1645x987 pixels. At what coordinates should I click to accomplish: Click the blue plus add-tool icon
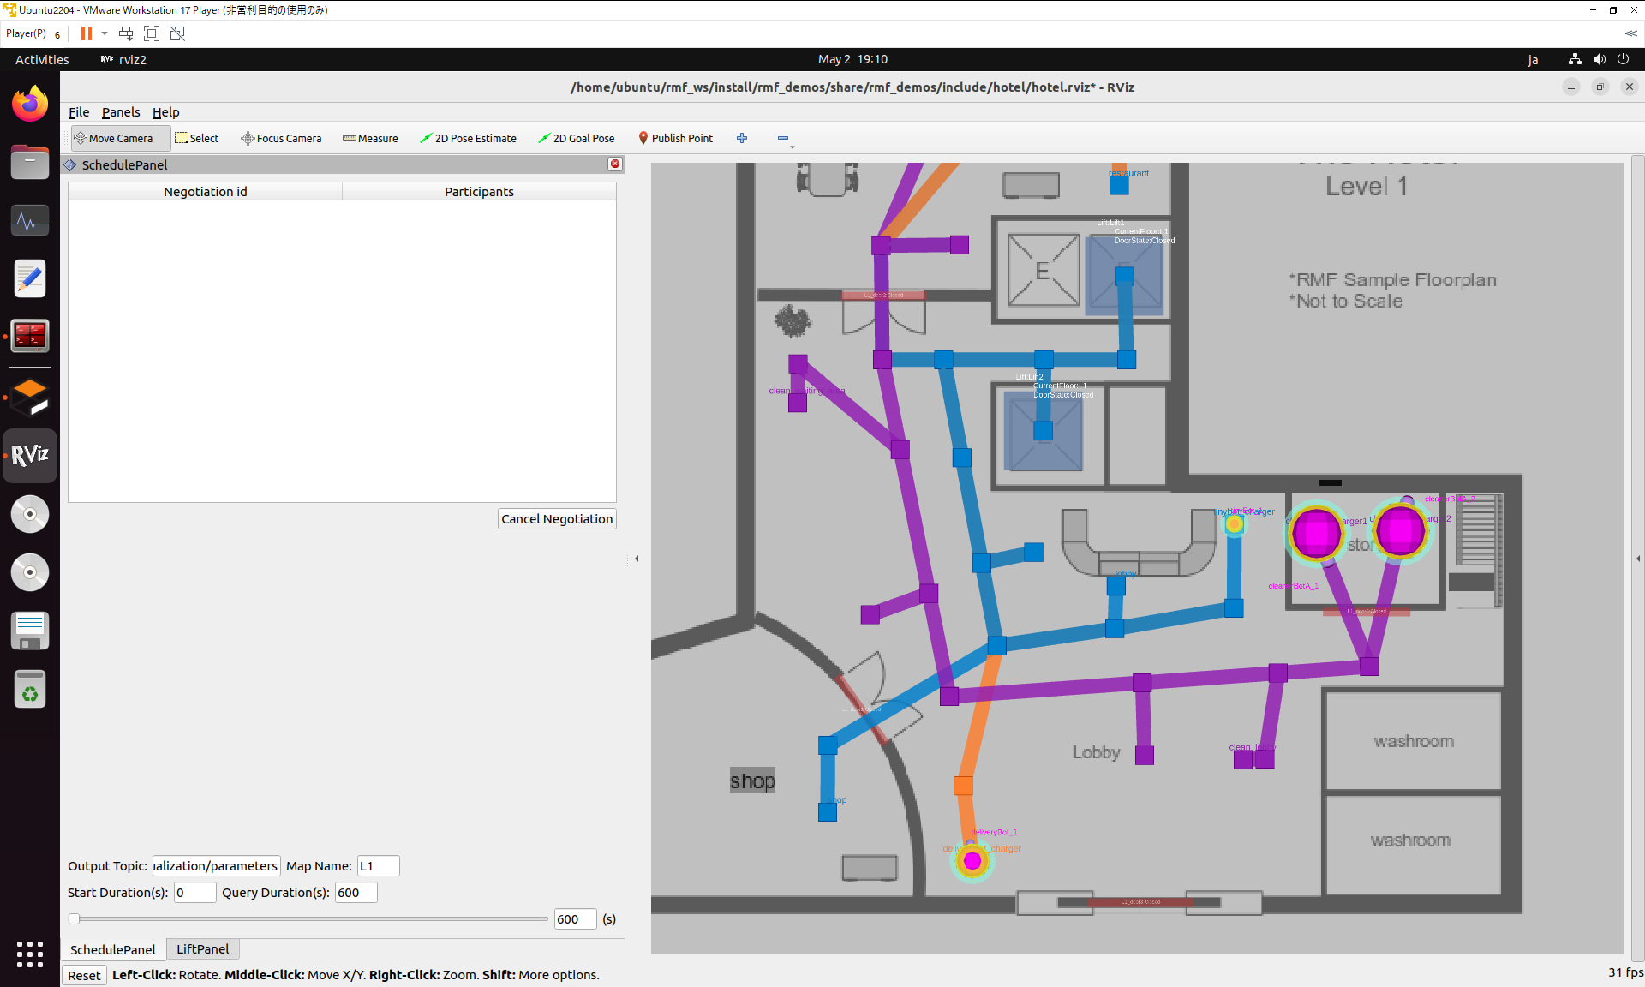click(742, 138)
